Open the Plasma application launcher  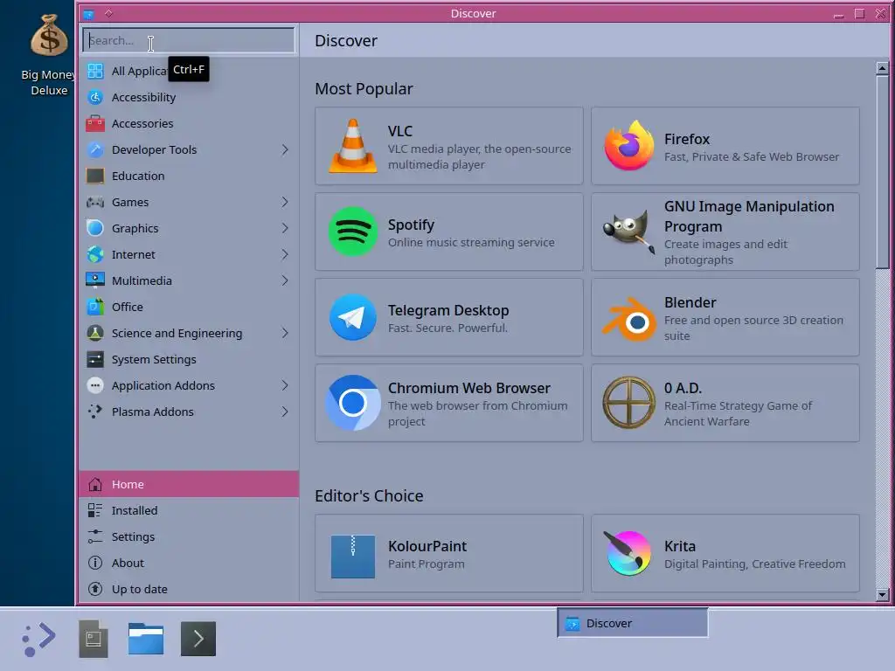[x=38, y=639]
